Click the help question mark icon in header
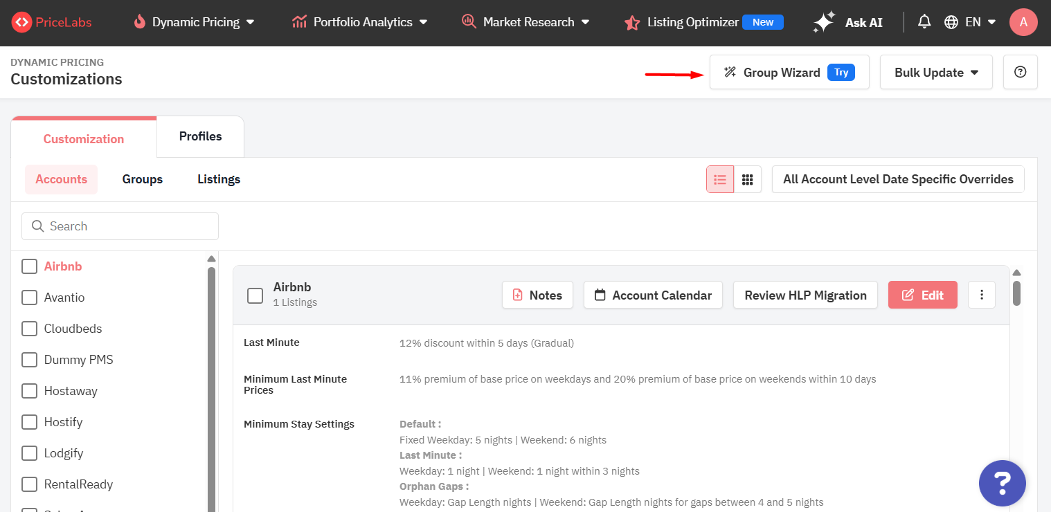 [1020, 72]
